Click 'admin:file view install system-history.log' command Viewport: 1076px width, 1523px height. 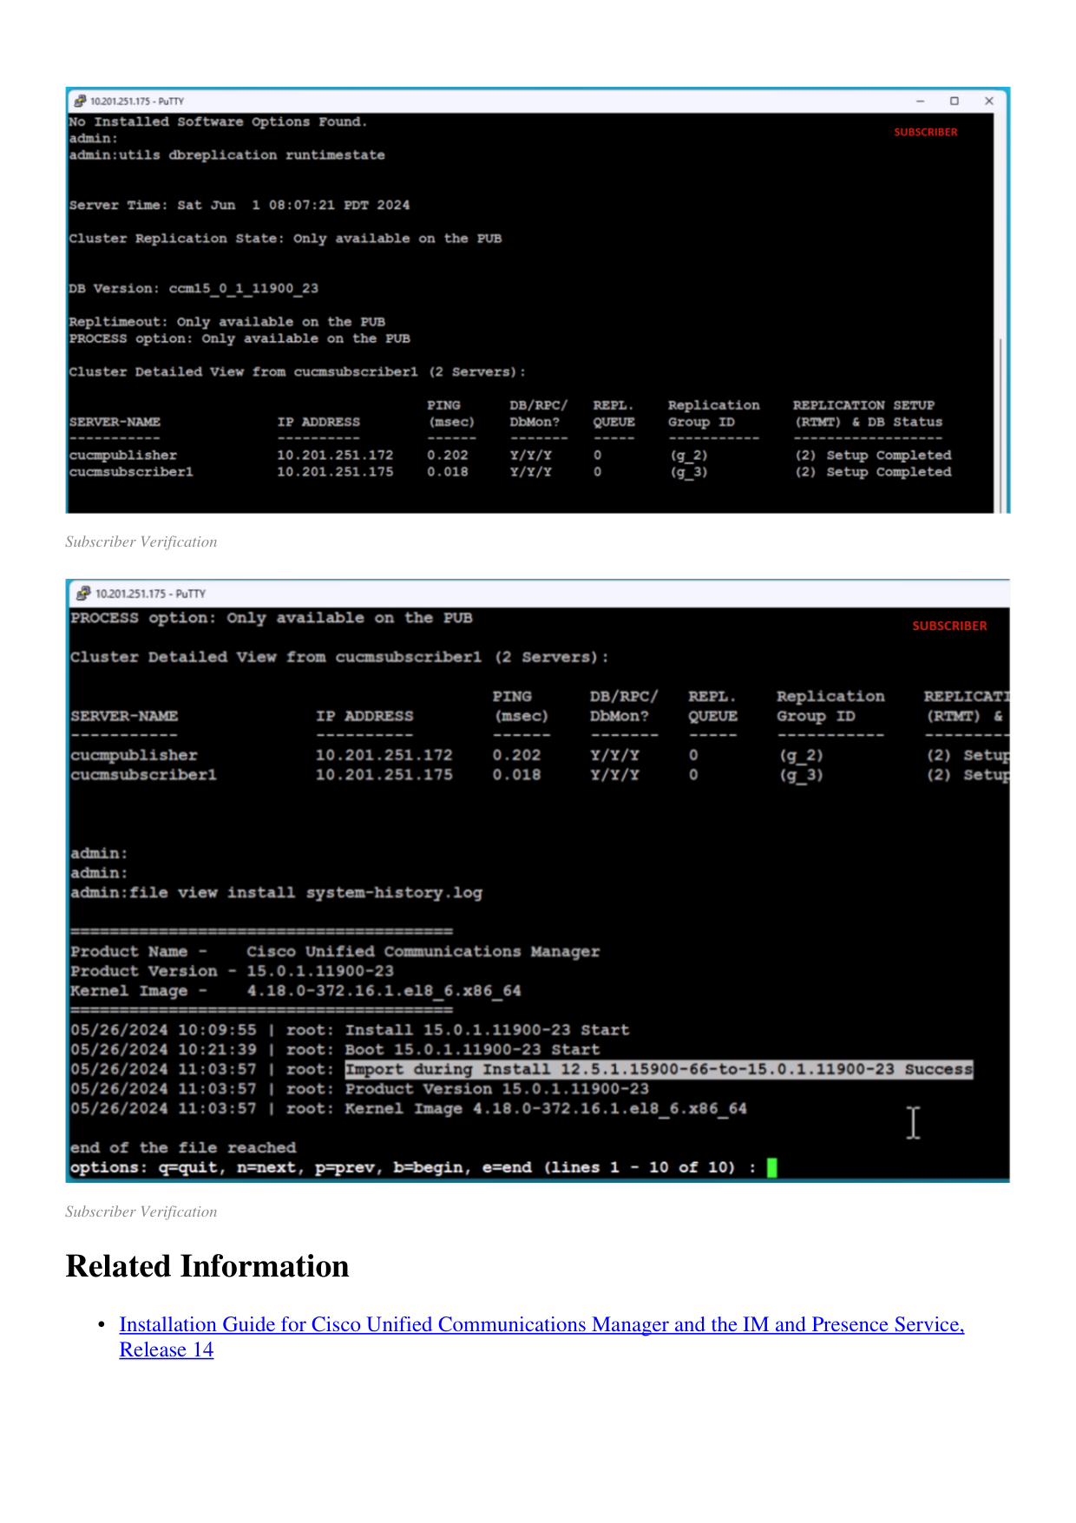point(276,893)
